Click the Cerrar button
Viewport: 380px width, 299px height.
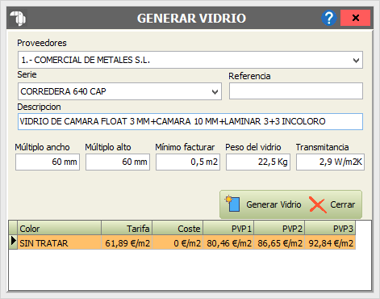point(332,204)
